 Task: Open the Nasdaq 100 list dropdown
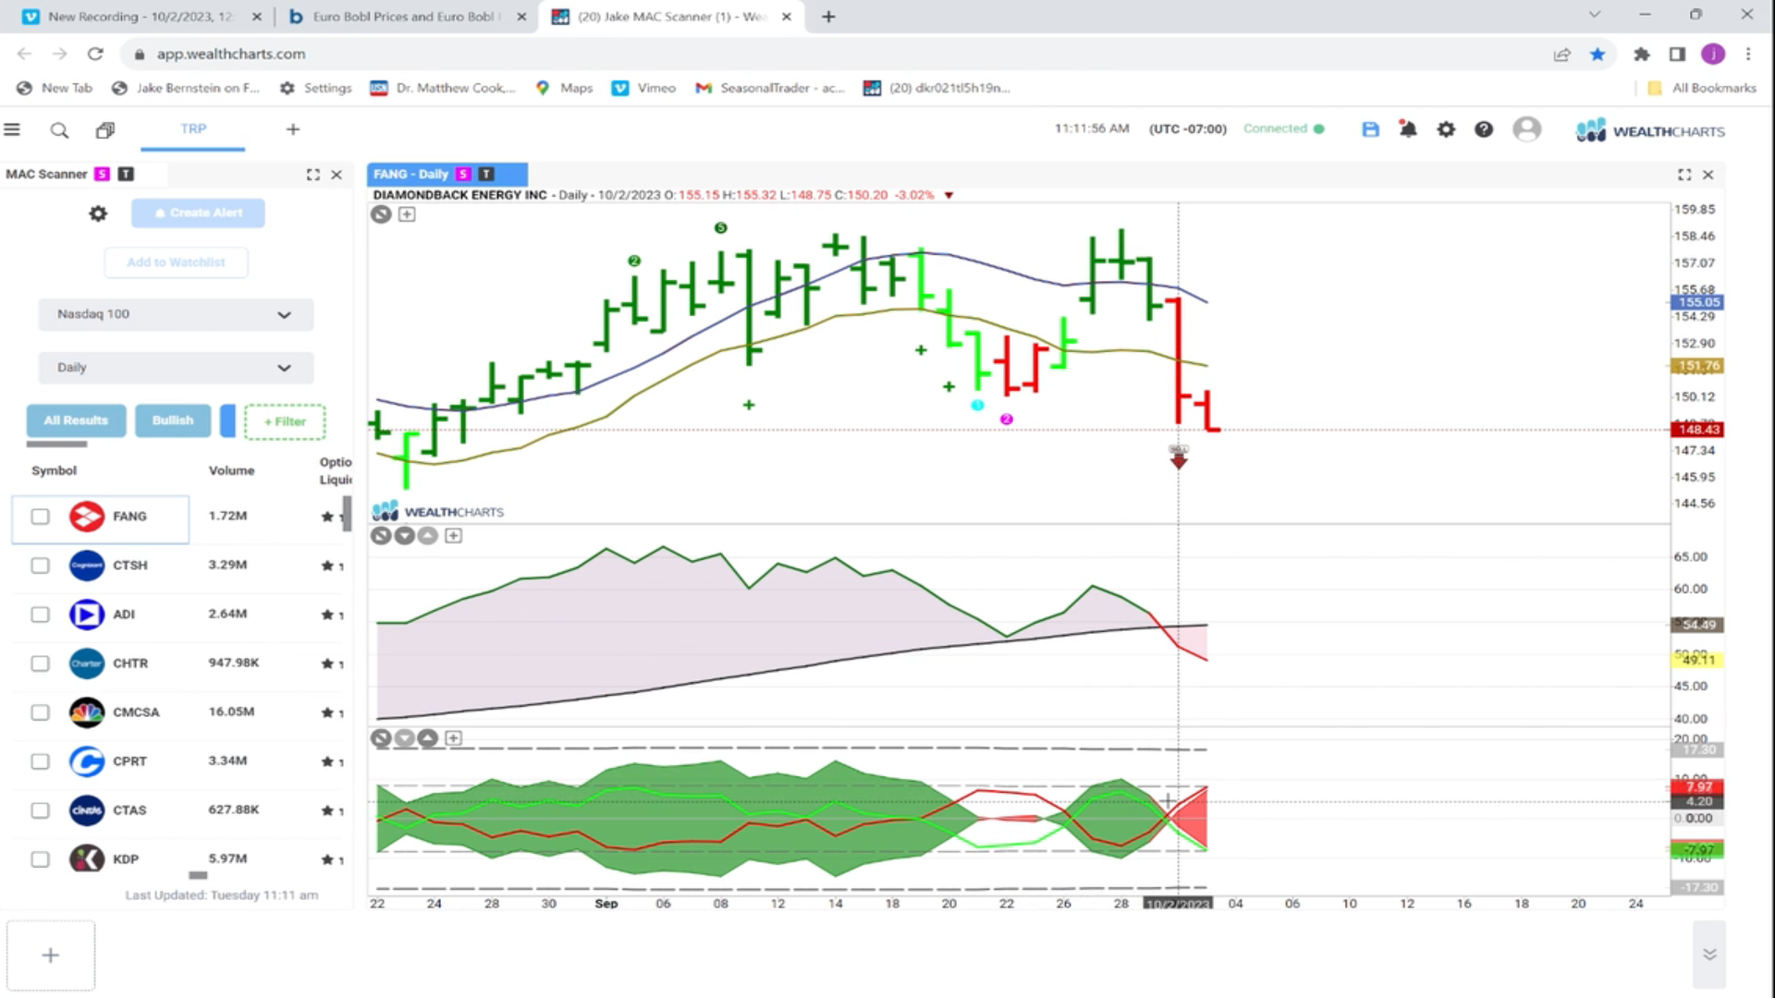click(176, 314)
